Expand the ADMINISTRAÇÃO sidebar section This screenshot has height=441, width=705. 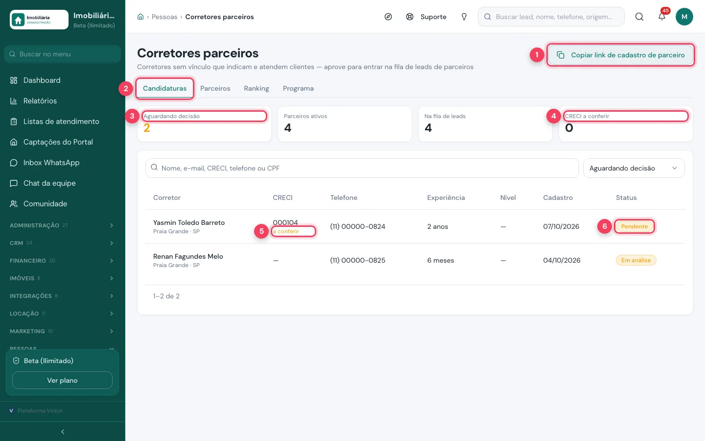[63, 225]
